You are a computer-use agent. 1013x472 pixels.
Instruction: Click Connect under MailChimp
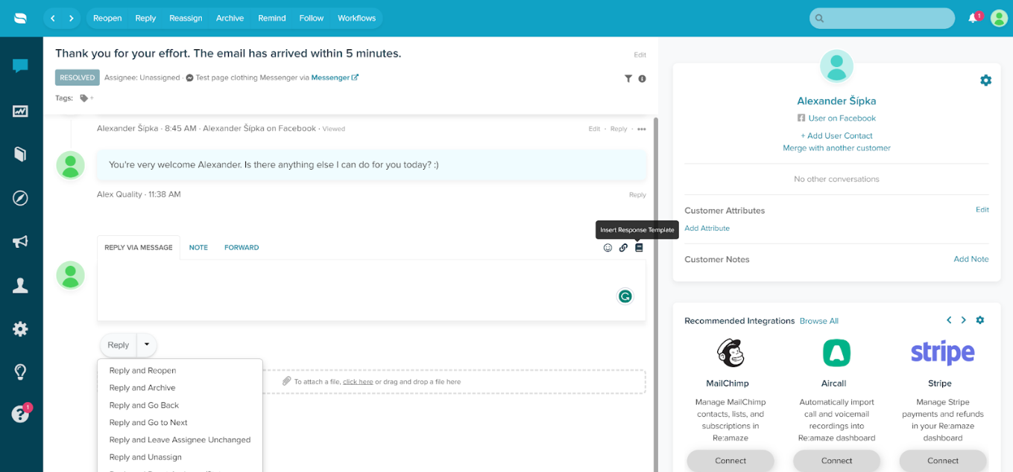pos(730,461)
